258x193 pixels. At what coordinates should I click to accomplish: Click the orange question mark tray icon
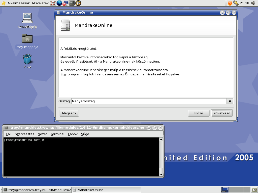(230, 3)
